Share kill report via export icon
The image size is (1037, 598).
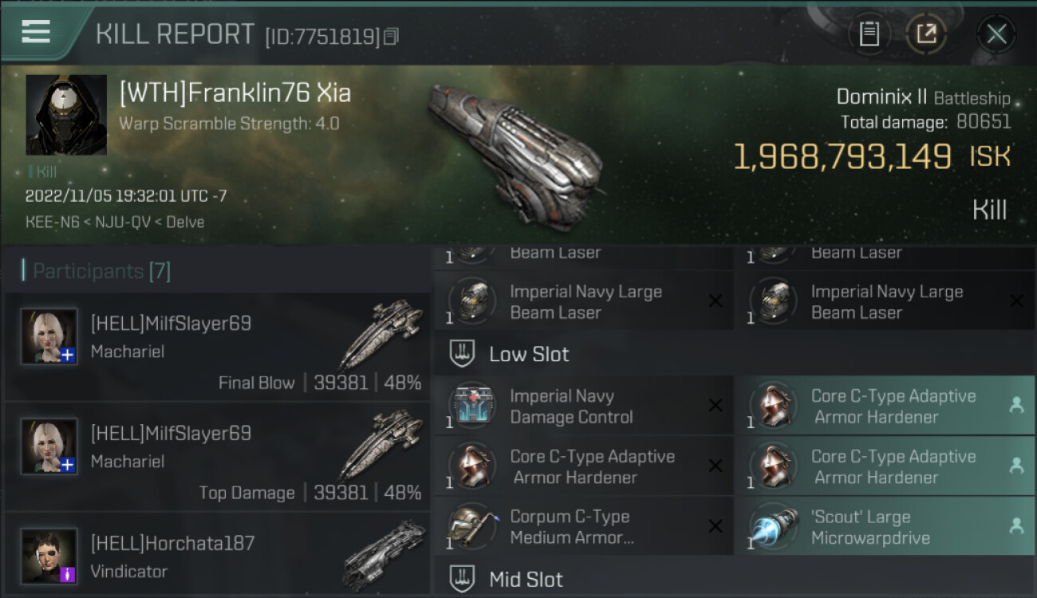point(926,34)
